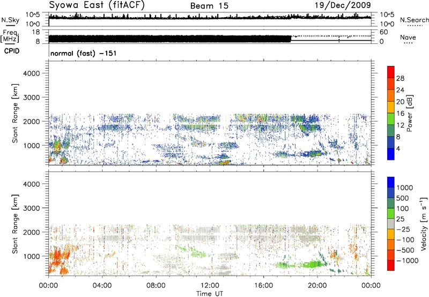The image size is (429, 297).
Task: Click the "12:00" time axis tick label
Action: click(x=210, y=286)
